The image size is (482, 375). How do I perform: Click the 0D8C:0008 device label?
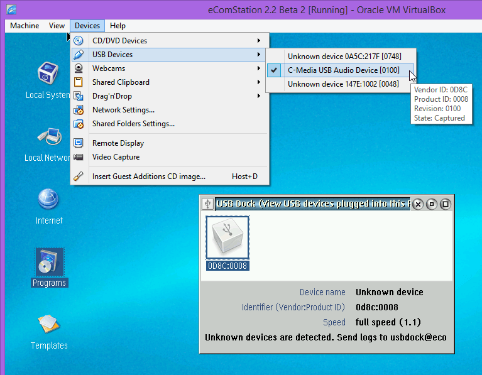227,266
